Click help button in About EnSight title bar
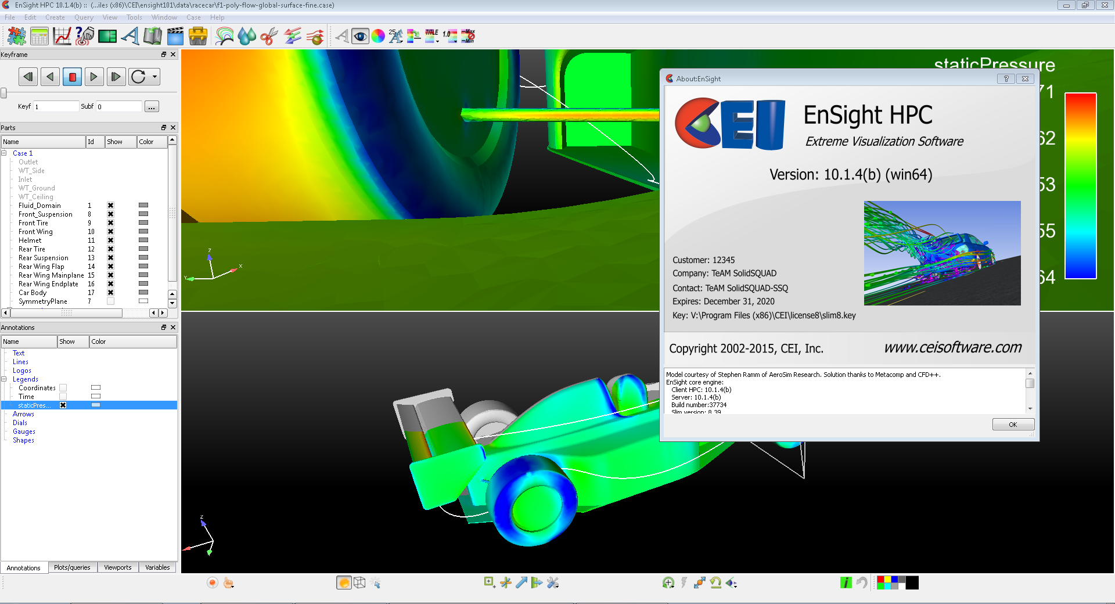This screenshot has height=604, width=1115. click(x=1006, y=79)
